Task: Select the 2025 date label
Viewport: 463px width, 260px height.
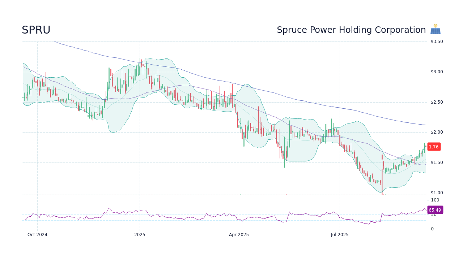Action: [x=140, y=234]
